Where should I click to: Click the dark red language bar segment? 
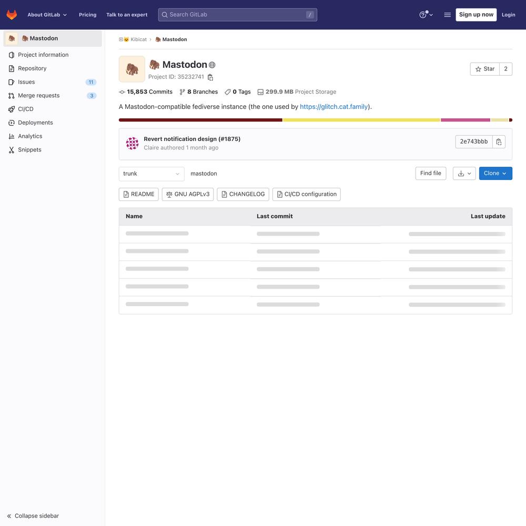(x=200, y=120)
